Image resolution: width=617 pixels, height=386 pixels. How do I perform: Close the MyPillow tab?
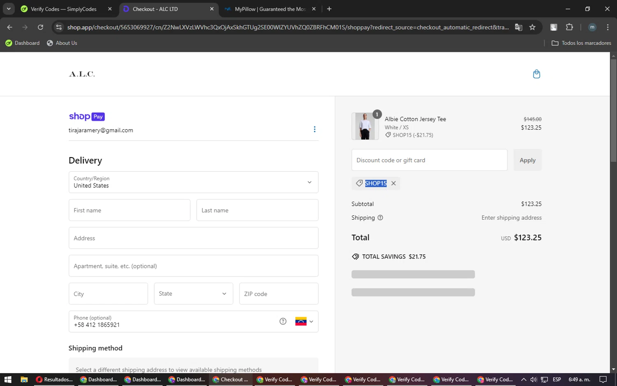click(314, 9)
